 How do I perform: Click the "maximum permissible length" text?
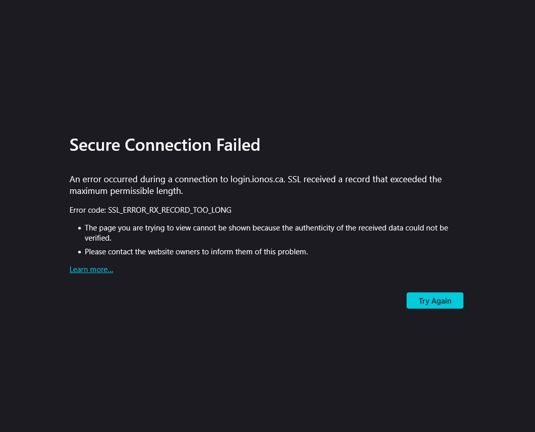[126, 191]
